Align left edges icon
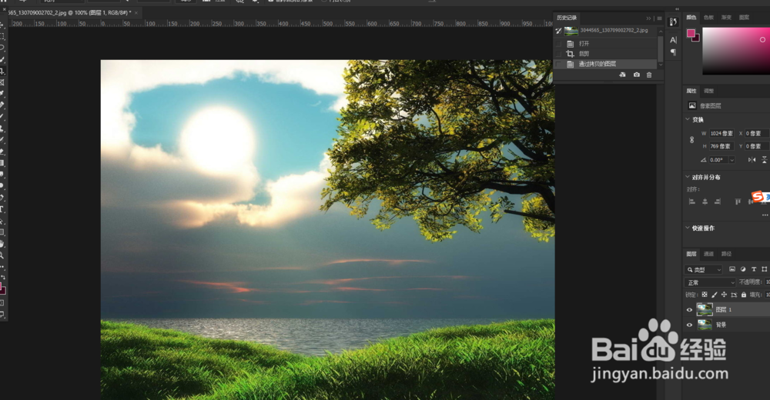The height and width of the screenshot is (400, 770). [692, 202]
